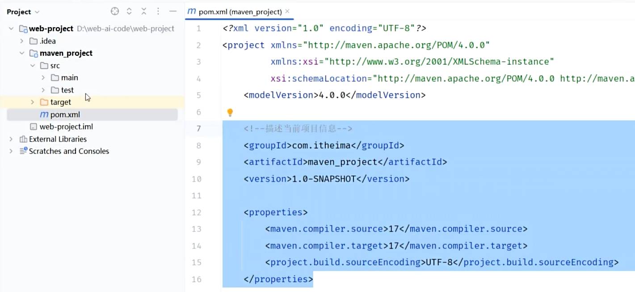Click line number 16 in gutter

[x=197, y=279]
